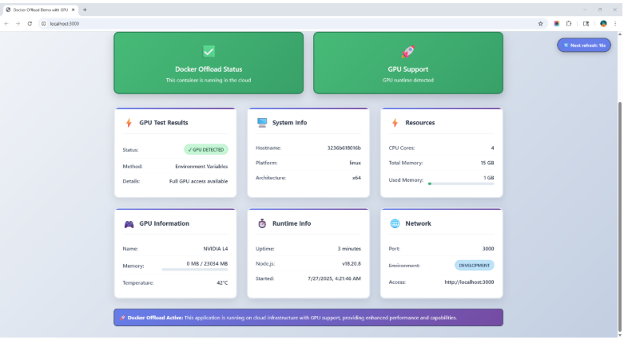This screenshot has width=628, height=351.
Task: Click the globe icon next to Network
Action: (x=395, y=223)
